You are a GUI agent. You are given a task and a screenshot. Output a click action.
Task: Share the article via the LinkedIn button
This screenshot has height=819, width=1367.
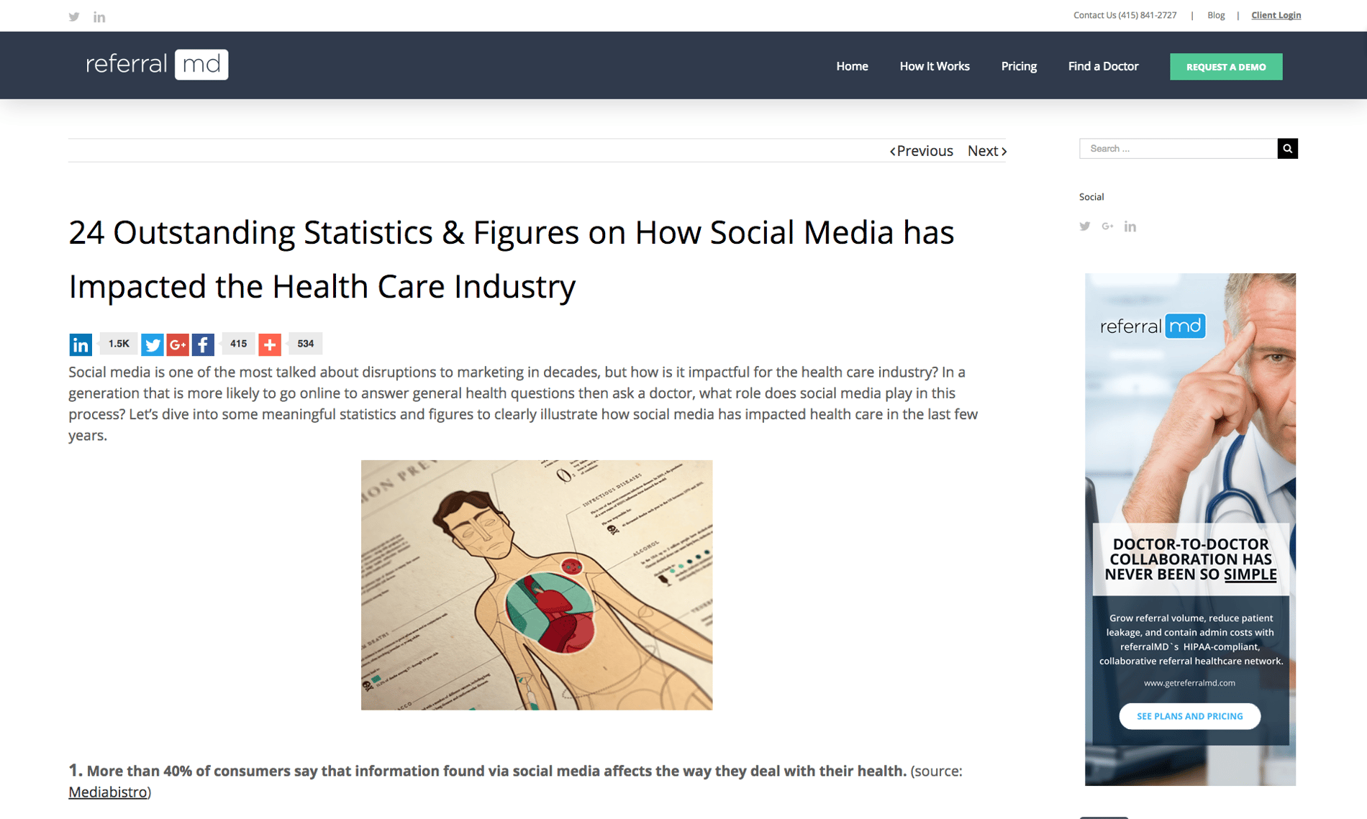(81, 344)
